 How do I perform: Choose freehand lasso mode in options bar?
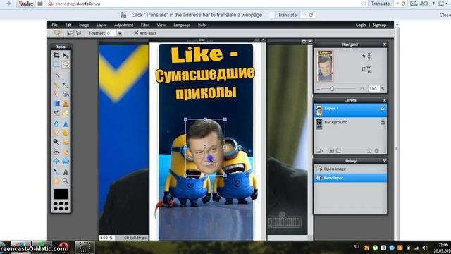[x=70, y=33]
